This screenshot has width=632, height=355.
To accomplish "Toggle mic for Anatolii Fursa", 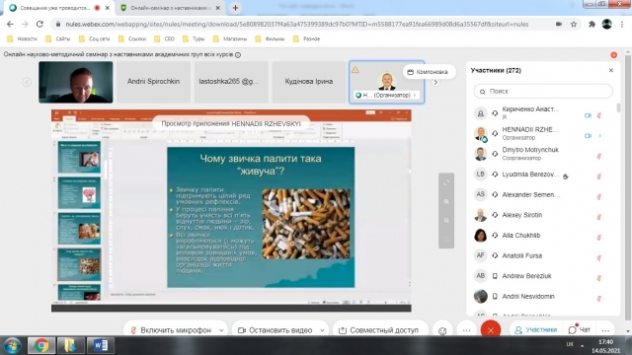I will tap(599, 258).
